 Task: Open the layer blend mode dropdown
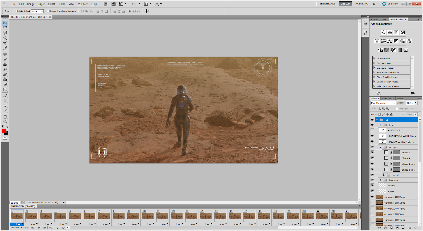tap(383, 103)
